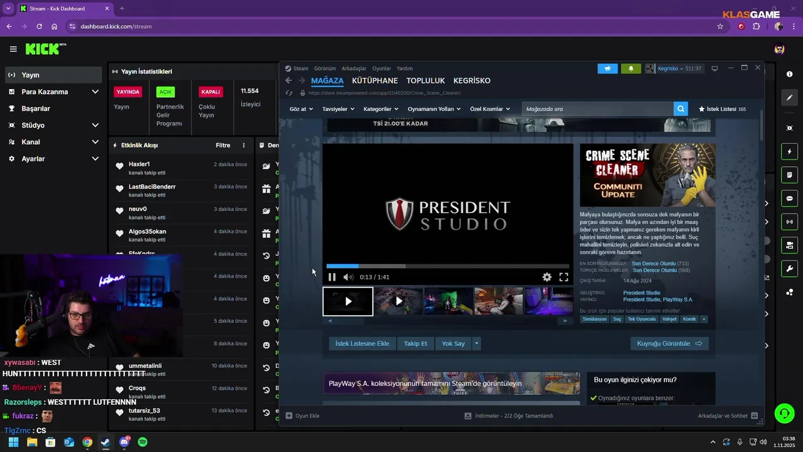Click the three-dots cluster icon in right sidebar
The height and width of the screenshot is (452, 803).
click(x=789, y=292)
